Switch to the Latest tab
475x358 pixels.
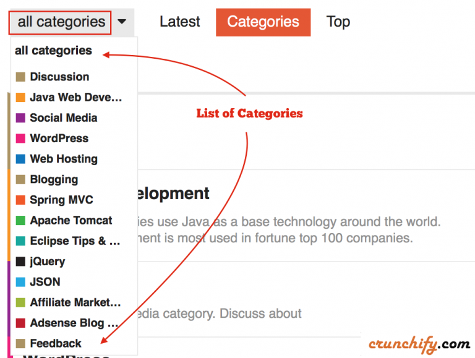(179, 22)
